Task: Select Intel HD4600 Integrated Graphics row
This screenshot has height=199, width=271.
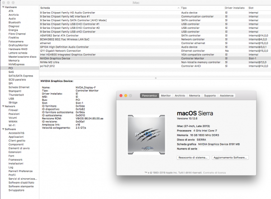Action: (x=155, y=54)
